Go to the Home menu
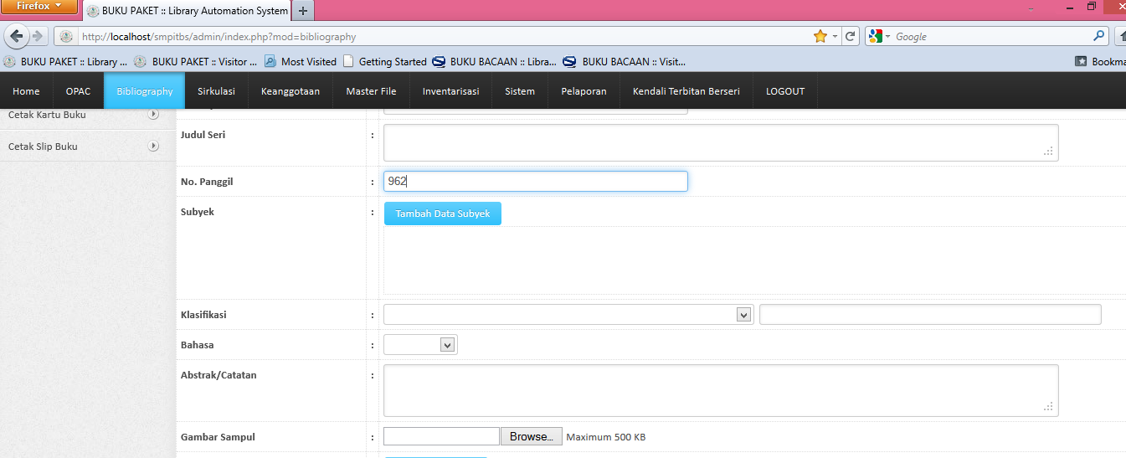 click(26, 91)
